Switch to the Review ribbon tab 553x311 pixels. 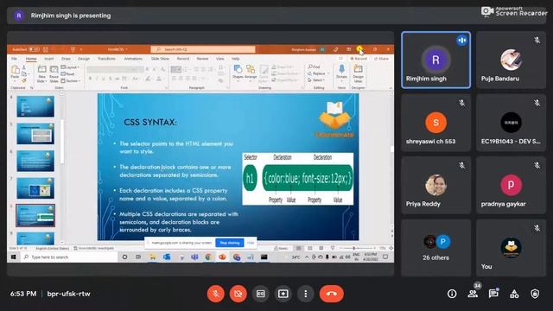[202, 59]
